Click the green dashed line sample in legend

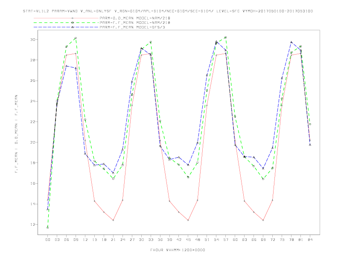click(x=66, y=23)
